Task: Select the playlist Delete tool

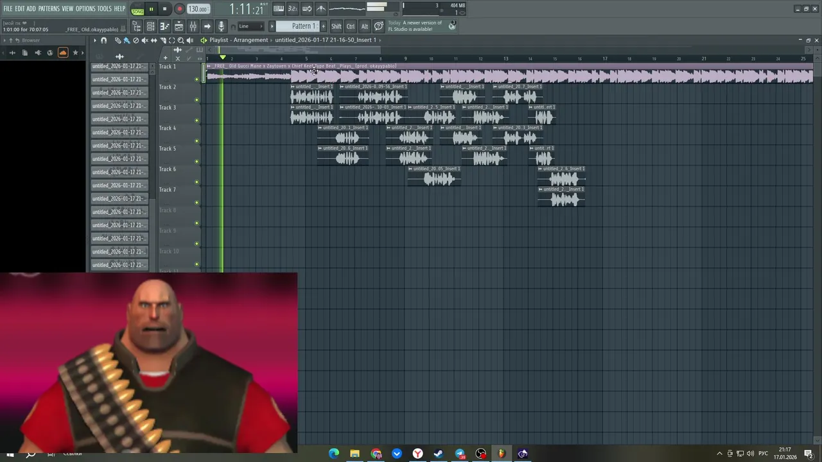Action: pyautogui.click(x=136, y=40)
